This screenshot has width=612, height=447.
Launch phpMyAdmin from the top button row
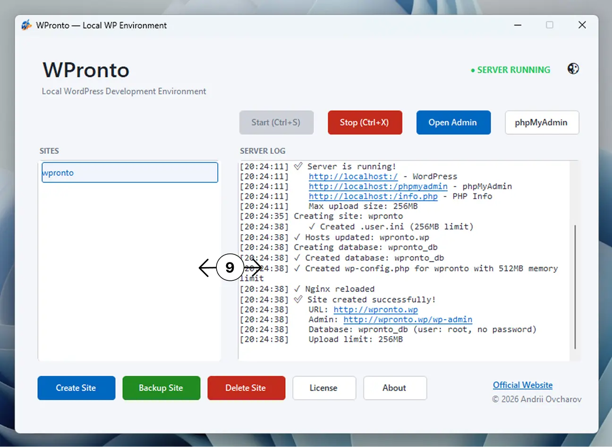tap(542, 123)
